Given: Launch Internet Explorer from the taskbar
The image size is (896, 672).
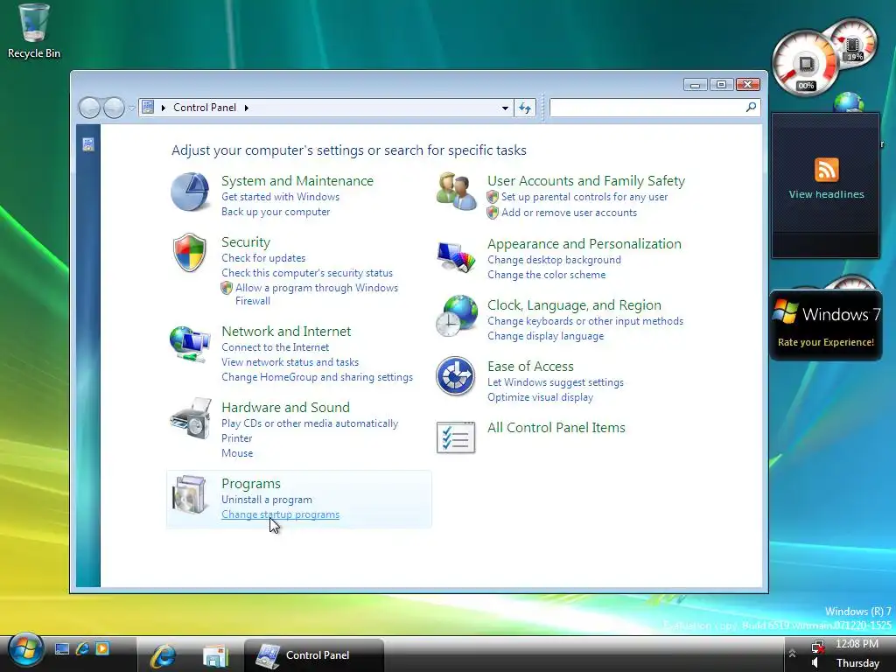Looking at the screenshot, I should click(163, 654).
